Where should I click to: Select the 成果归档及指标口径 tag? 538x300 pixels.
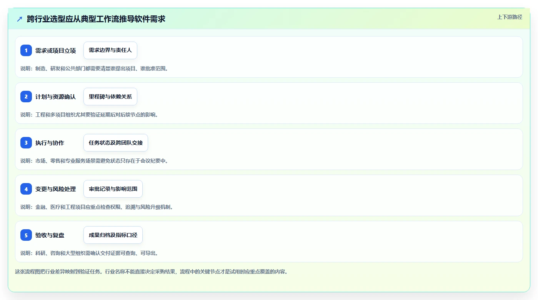(x=113, y=235)
